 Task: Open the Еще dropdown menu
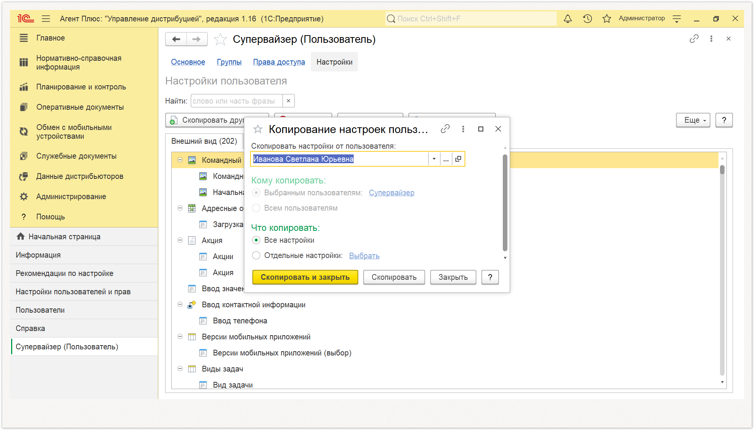click(x=693, y=120)
